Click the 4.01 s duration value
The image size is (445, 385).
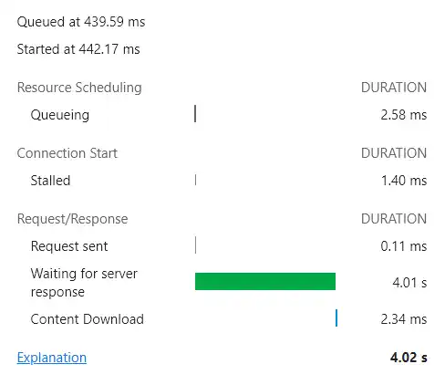pyautogui.click(x=409, y=283)
